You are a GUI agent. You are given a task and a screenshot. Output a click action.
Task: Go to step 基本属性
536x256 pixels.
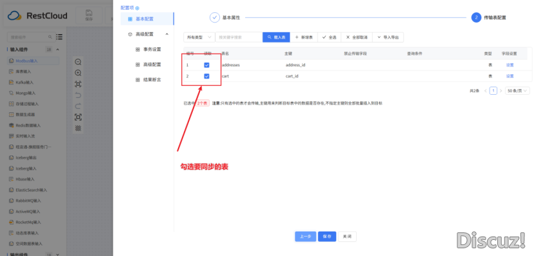(x=224, y=17)
